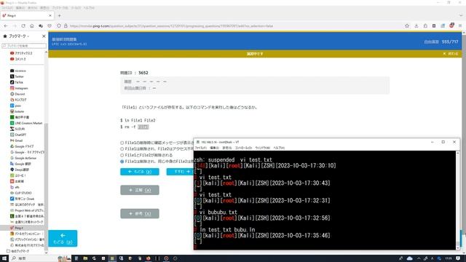The width and height of the screenshot is (466, 262).
Task: Open the Gmail bookmark
Action: 16,140
